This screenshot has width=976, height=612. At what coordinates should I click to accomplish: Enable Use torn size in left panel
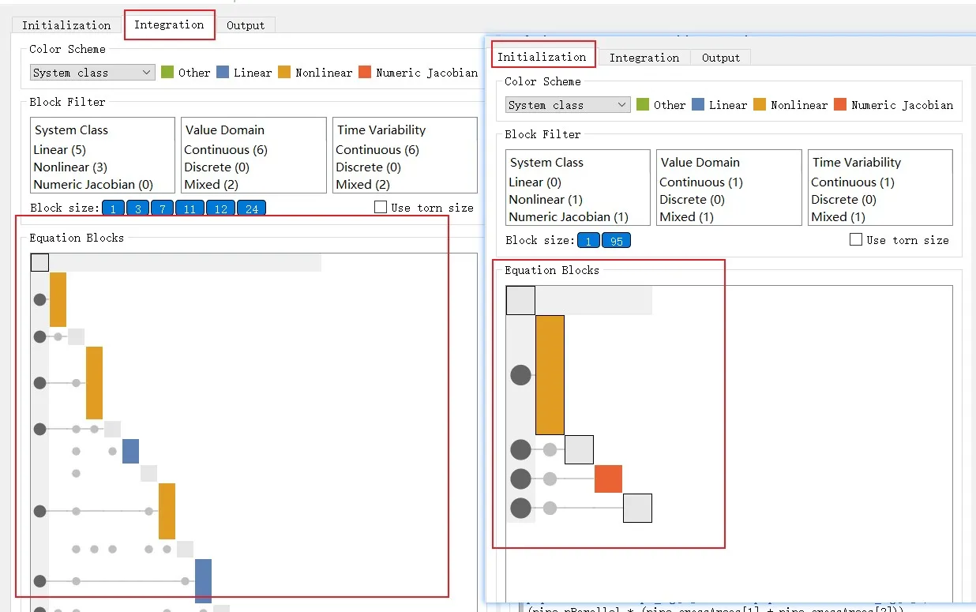tap(381, 207)
